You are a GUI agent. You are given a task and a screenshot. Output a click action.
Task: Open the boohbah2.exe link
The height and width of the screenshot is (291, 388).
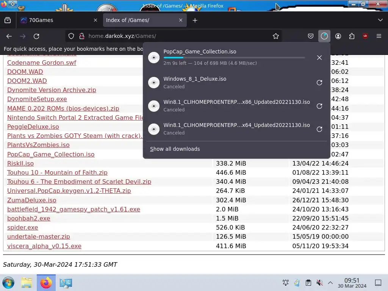point(29,219)
